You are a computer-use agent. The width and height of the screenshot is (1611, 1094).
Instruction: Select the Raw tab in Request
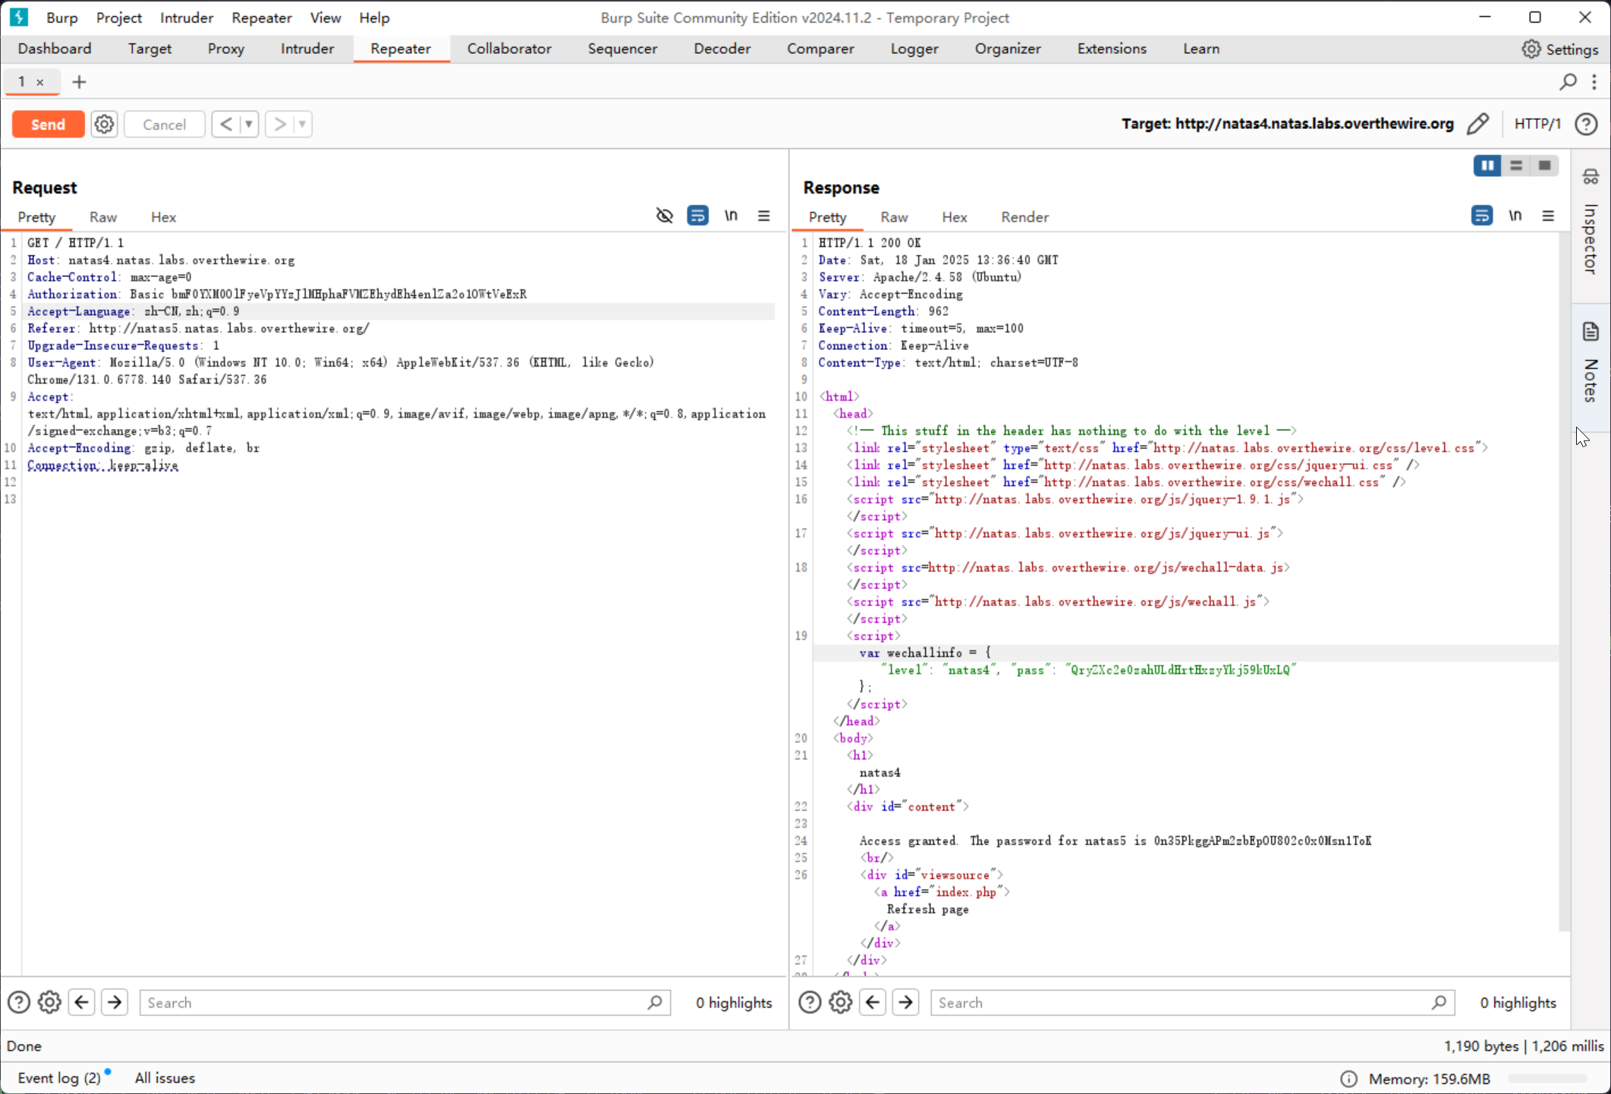[x=103, y=217]
